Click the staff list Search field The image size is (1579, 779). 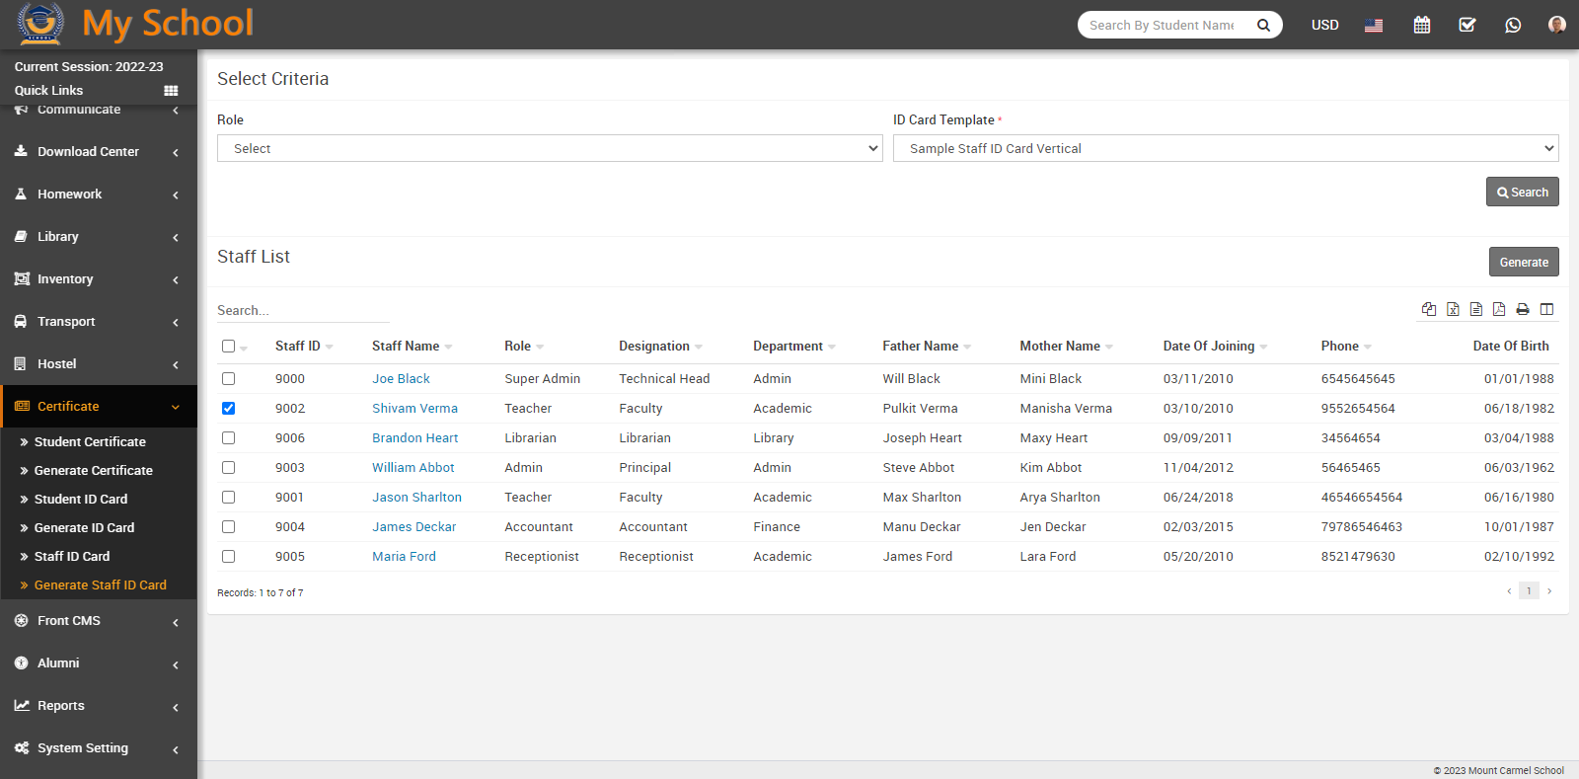[302, 310]
